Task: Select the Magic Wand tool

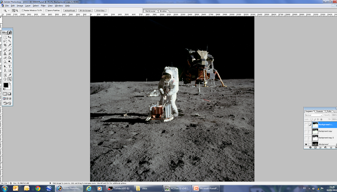Action: pos(9,41)
